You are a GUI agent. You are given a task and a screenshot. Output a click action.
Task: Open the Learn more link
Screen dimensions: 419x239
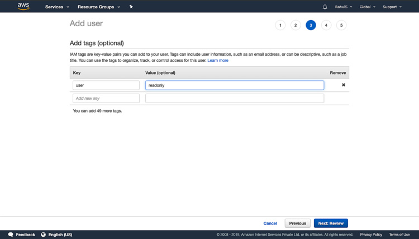(x=218, y=60)
